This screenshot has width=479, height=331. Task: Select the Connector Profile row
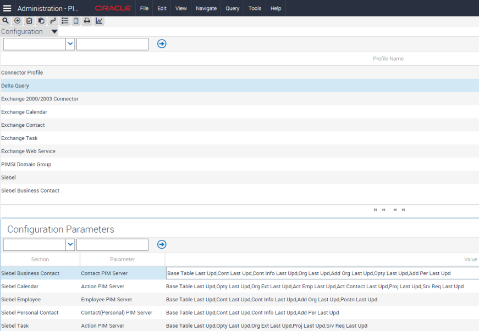pos(240,72)
